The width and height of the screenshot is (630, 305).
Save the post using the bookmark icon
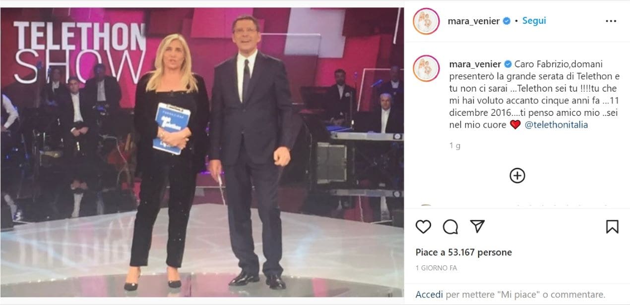[x=612, y=227]
